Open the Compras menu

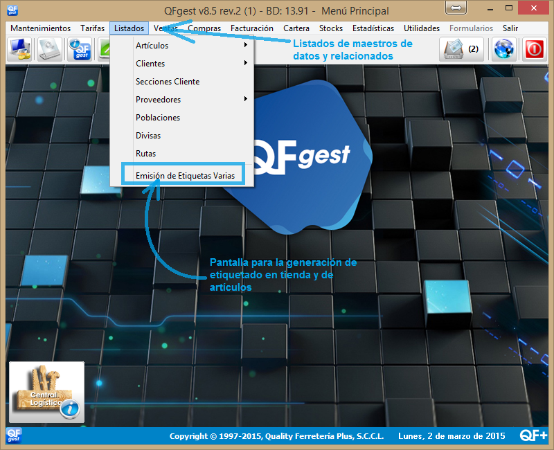coord(204,28)
